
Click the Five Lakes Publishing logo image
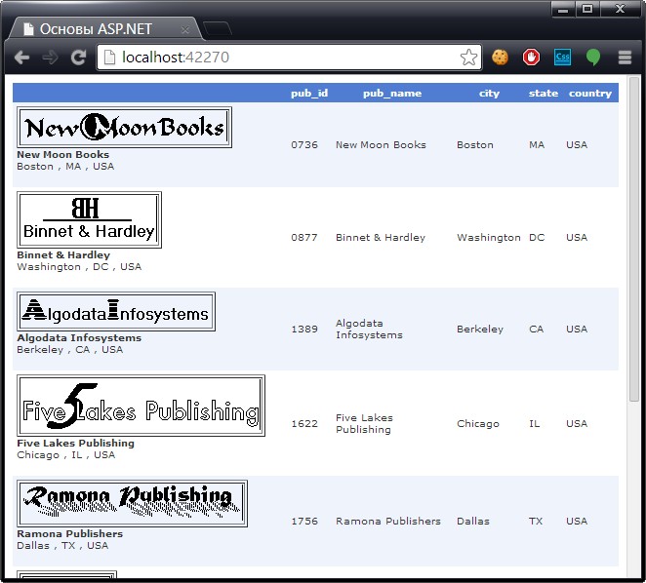point(141,406)
